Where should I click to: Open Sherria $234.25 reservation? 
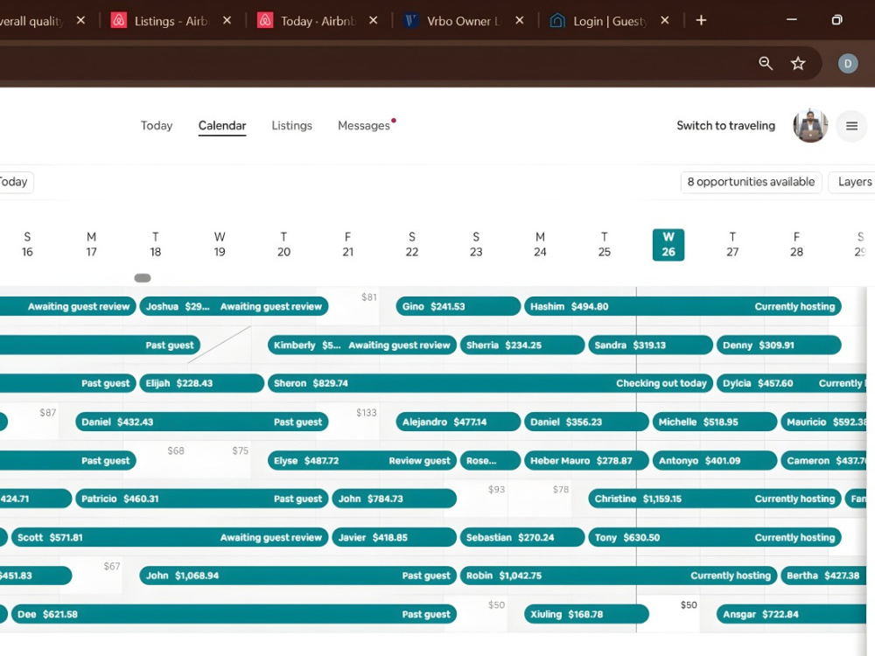[x=522, y=345]
